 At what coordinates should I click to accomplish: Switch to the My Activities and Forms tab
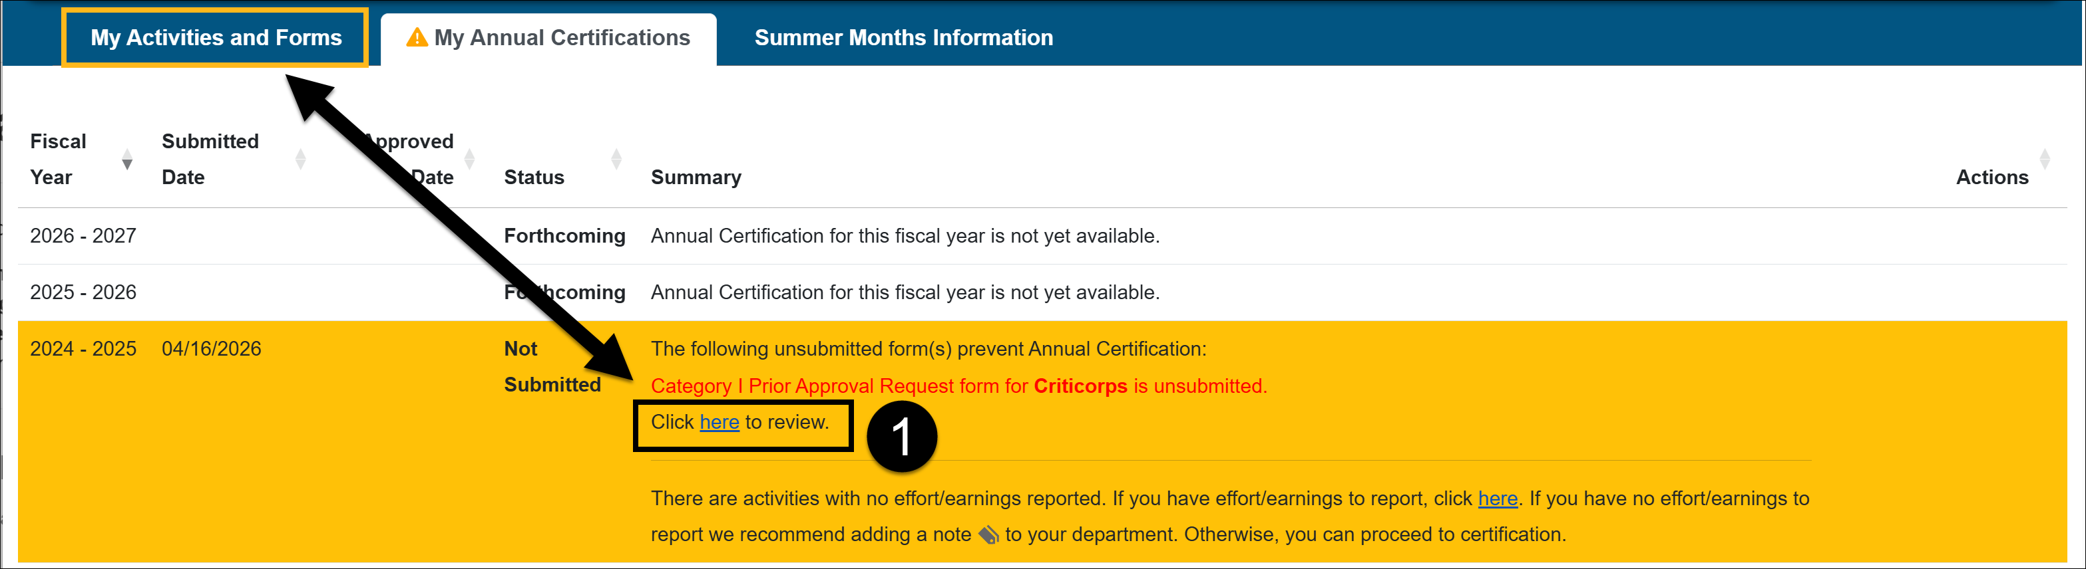216,37
